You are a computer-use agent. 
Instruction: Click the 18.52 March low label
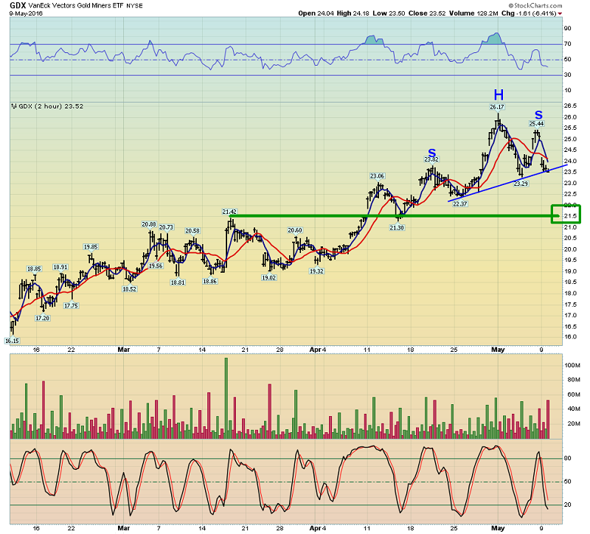[129, 289]
